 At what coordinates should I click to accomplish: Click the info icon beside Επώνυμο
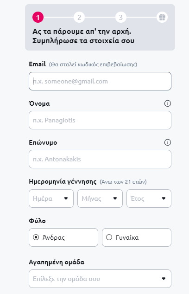pyautogui.click(x=167, y=142)
